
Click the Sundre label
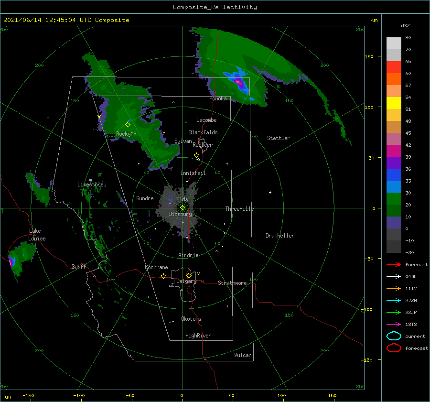pos(145,198)
